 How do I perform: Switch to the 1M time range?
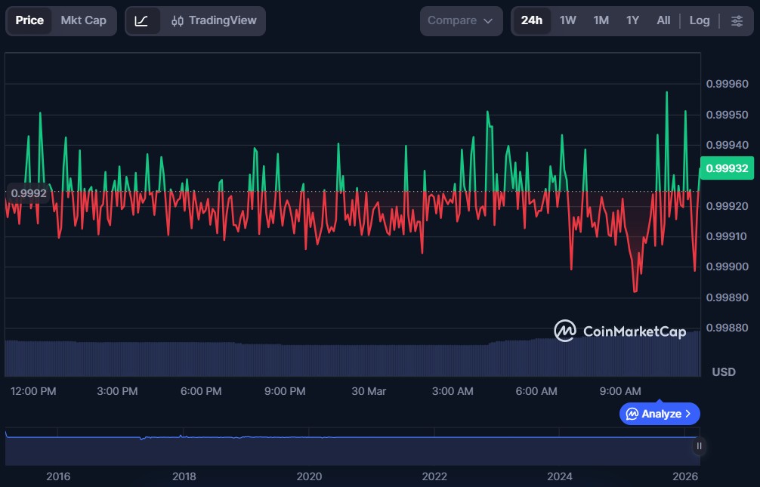pos(601,20)
